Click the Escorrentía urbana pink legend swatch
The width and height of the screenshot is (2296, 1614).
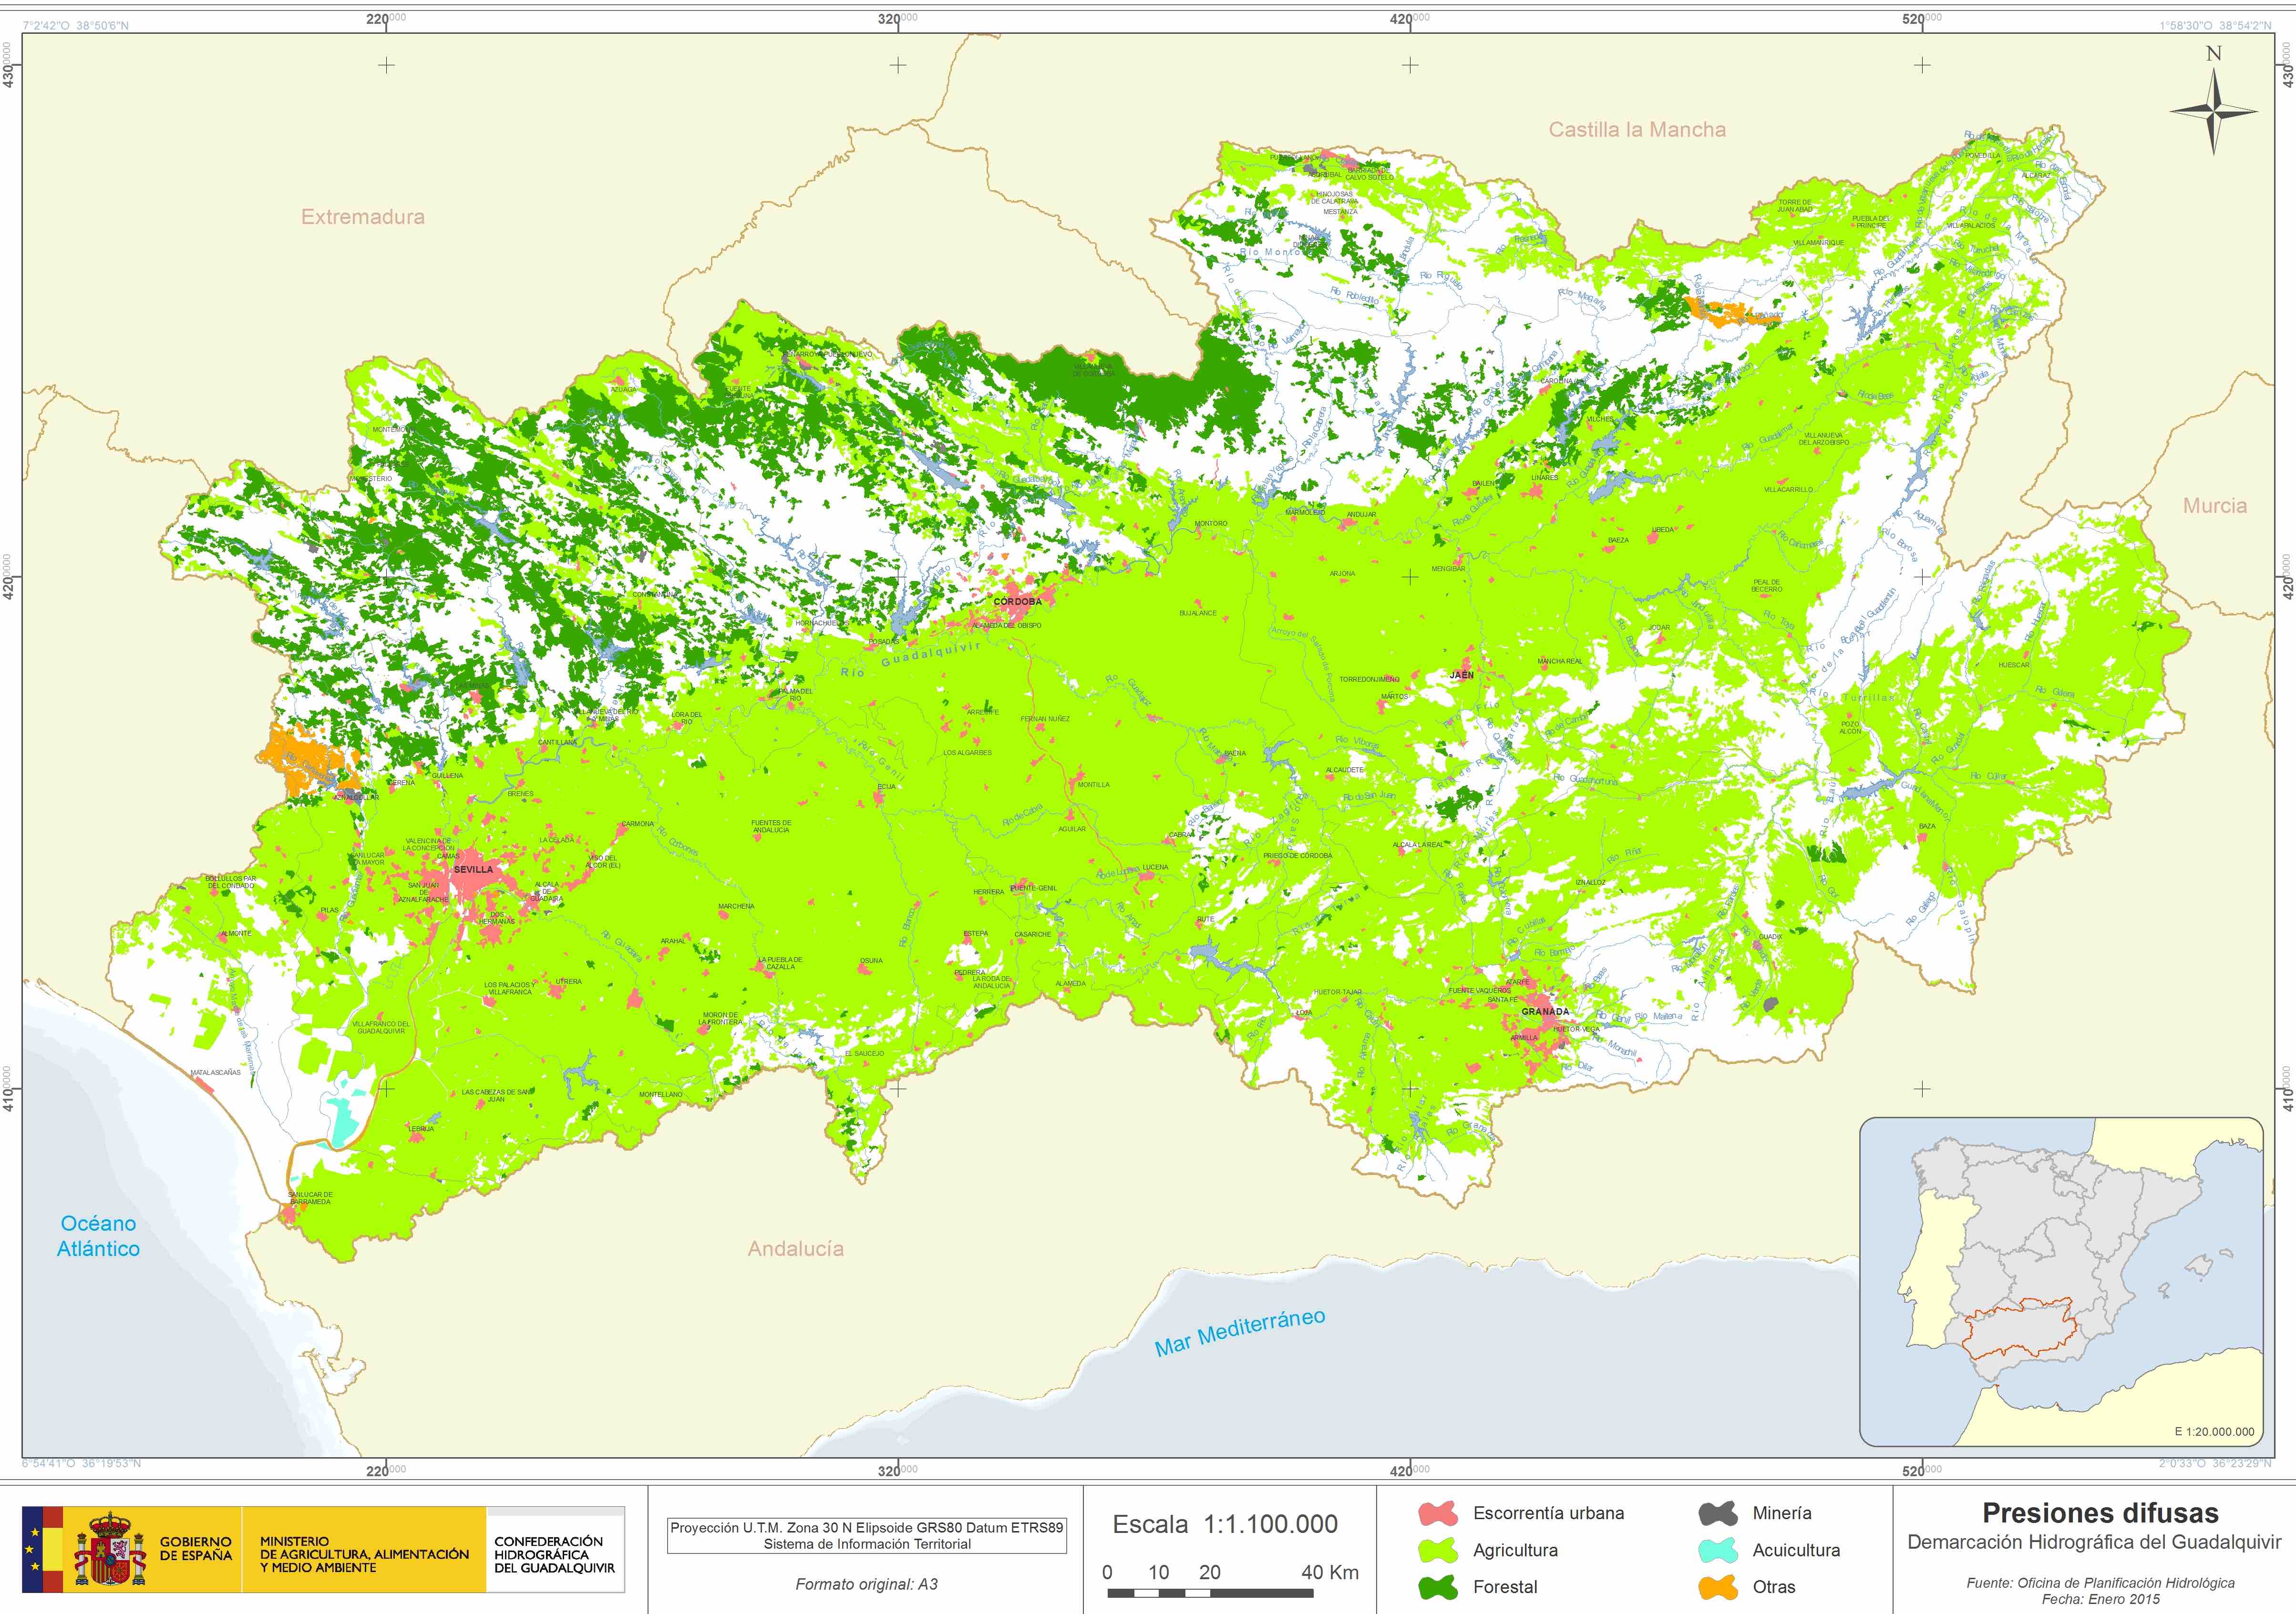pyautogui.click(x=1437, y=1513)
